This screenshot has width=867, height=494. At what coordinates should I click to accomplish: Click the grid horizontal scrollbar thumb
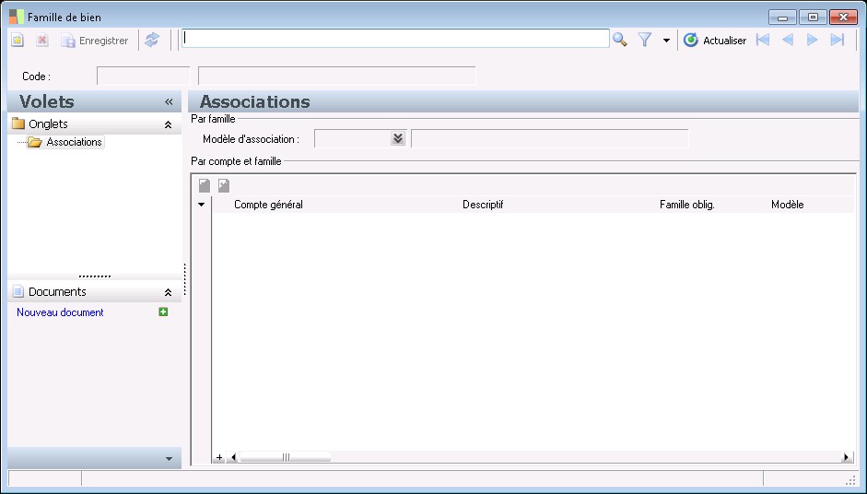pos(286,457)
